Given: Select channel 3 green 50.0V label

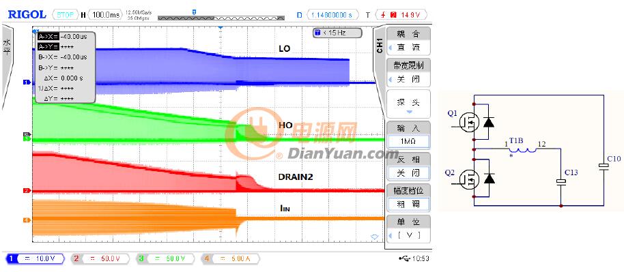Looking at the screenshot, I should point(165,259).
